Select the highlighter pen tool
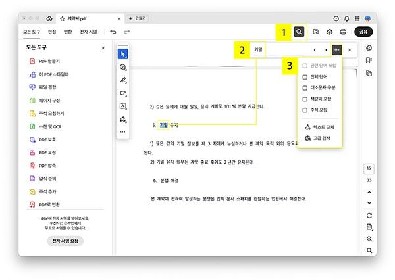The image size is (395, 280). (x=123, y=80)
